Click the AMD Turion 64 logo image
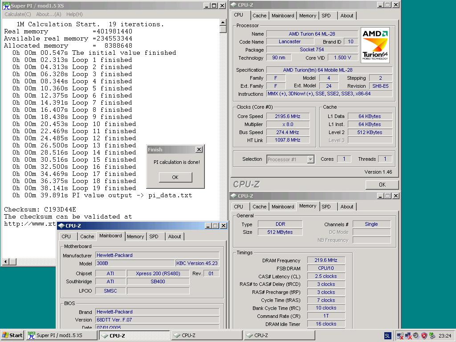 coord(375,45)
